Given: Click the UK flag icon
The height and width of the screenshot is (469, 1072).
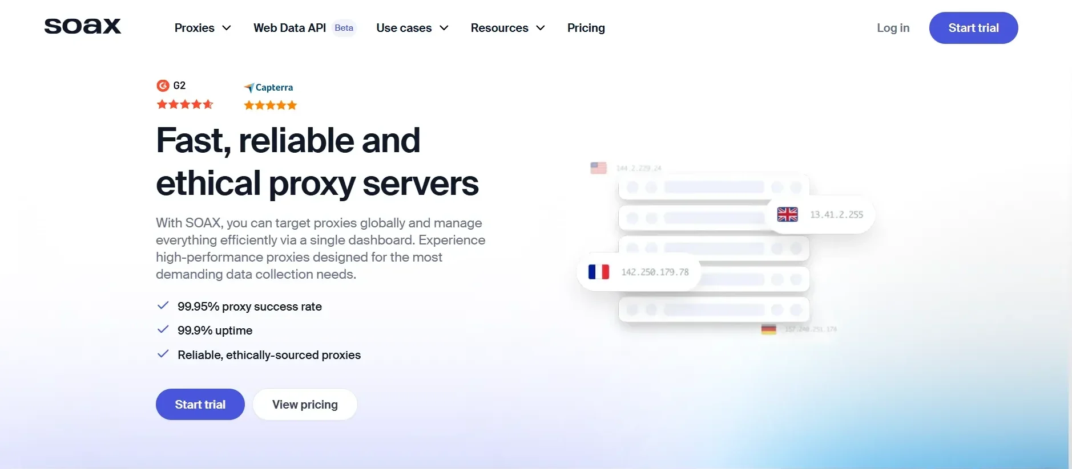Looking at the screenshot, I should 788,214.
